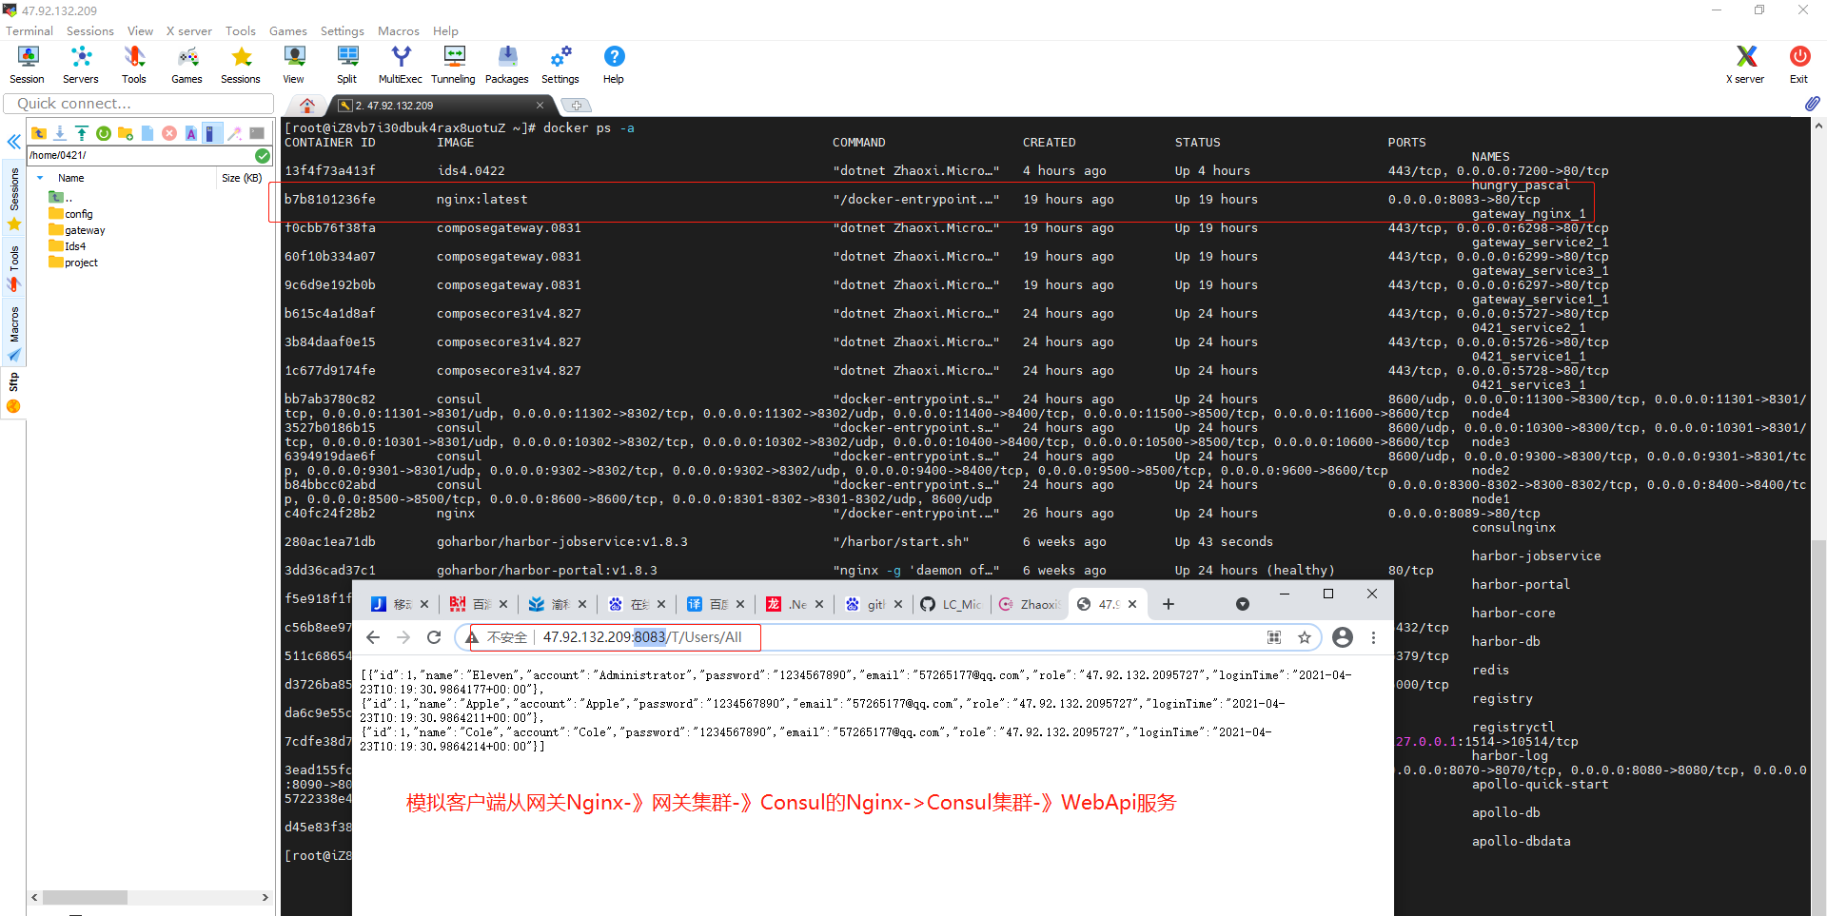The image size is (1827, 916).
Task: Go to parent folder in SFTP toolbar
Action: click(39, 133)
